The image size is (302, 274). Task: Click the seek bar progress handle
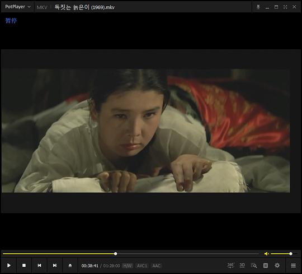pos(115,254)
